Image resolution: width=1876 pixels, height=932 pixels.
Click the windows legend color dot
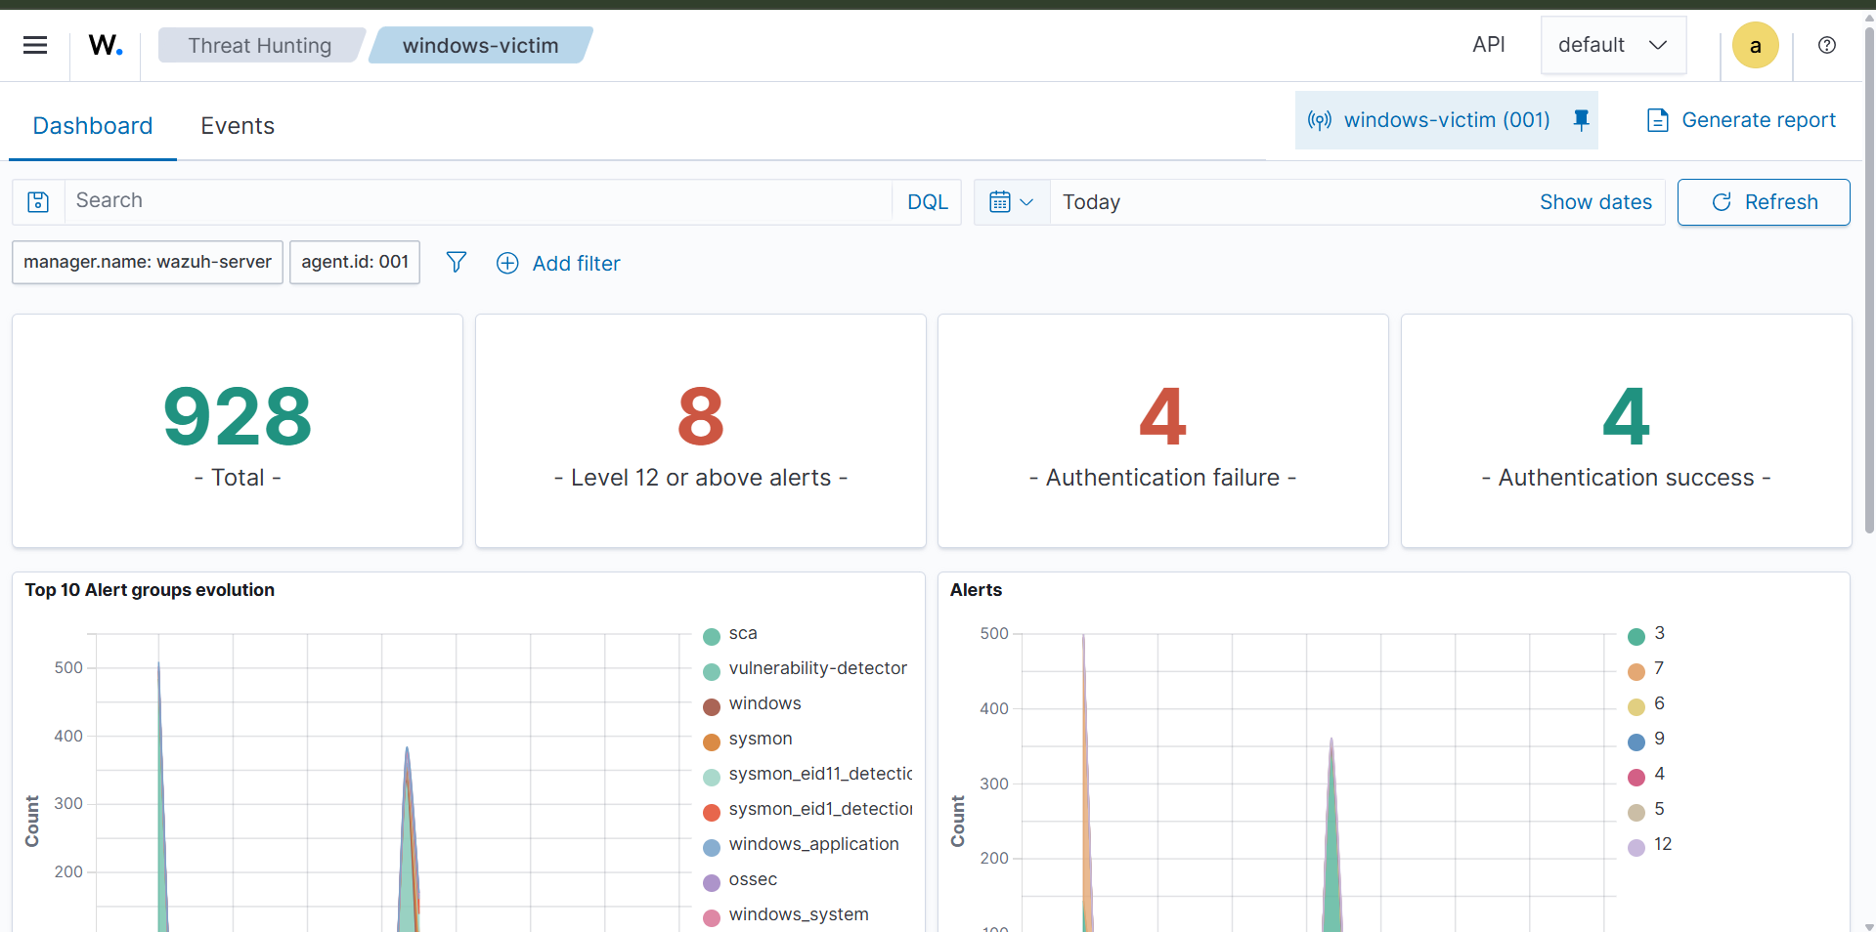tap(712, 706)
